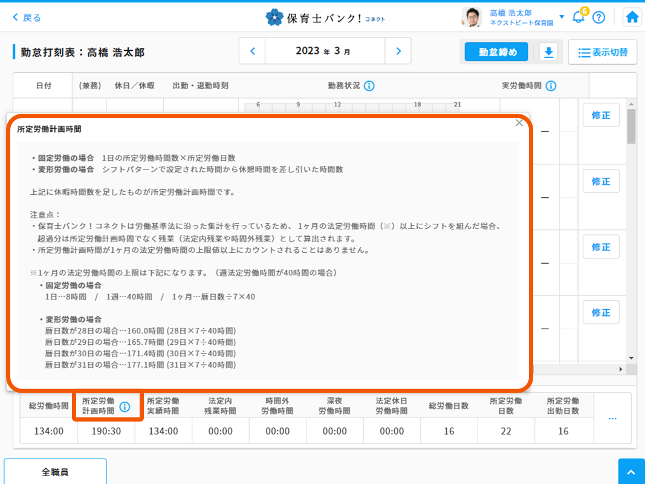The height and width of the screenshot is (484, 645).
Task: Click the 保育士バンク! logo
Action: click(325, 18)
